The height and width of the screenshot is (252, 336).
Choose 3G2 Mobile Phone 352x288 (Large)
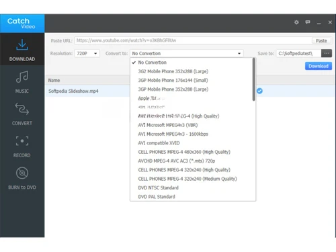click(192, 71)
